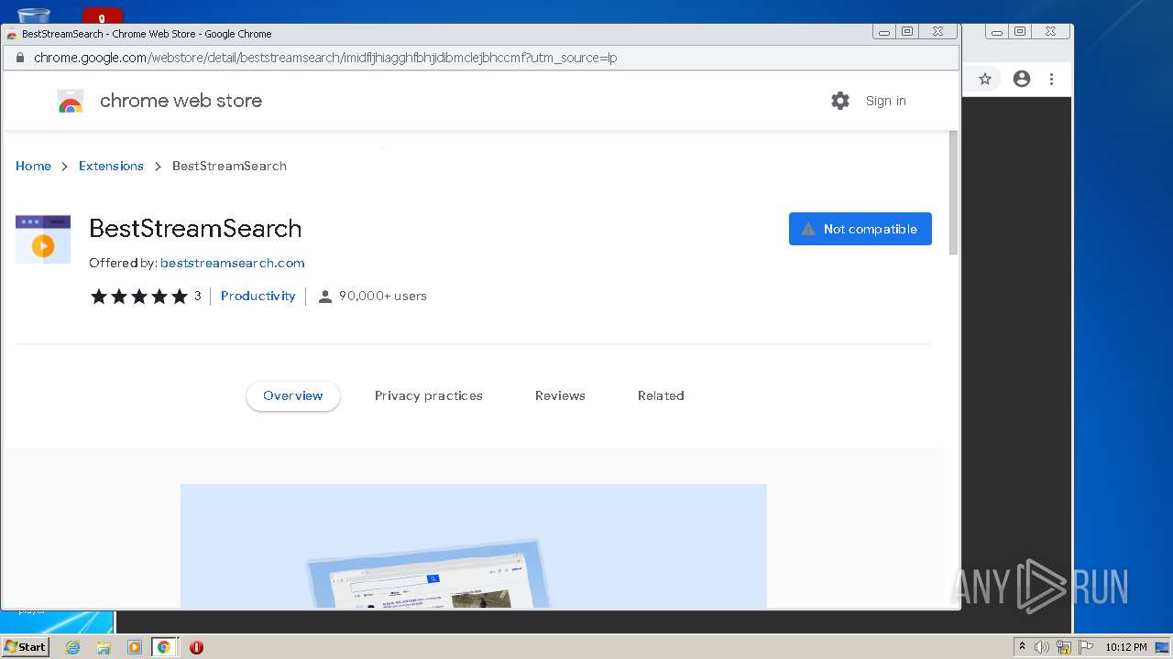The image size is (1173, 659).
Task: Go to Extensions breadcrumb
Action: click(x=111, y=166)
